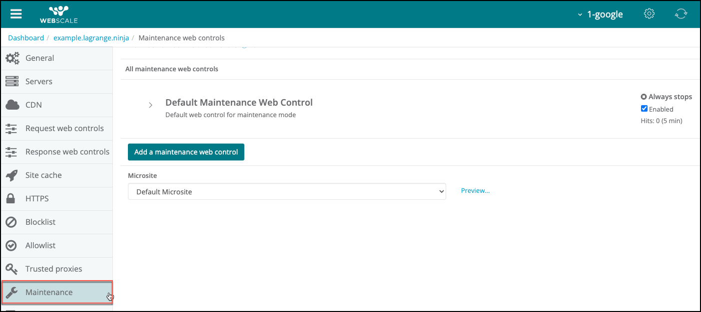This screenshot has height=312, width=701.
Task: Click the refresh sync icon
Action: 681,14
